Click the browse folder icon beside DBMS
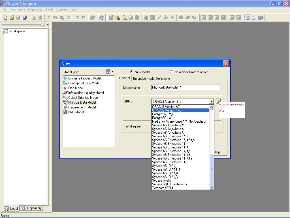This screenshot has height=218, width=290. pos(218,101)
